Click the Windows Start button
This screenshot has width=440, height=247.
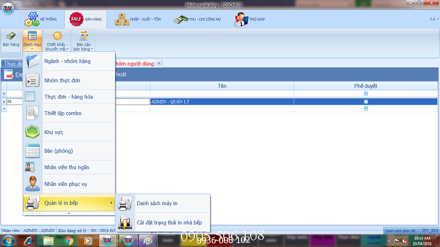[8, 241]
